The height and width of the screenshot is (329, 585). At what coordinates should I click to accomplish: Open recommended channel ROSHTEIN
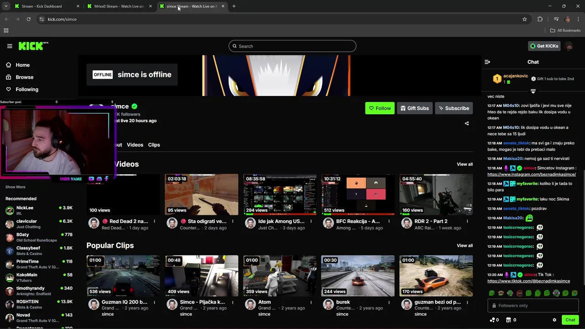click(38, 304)
